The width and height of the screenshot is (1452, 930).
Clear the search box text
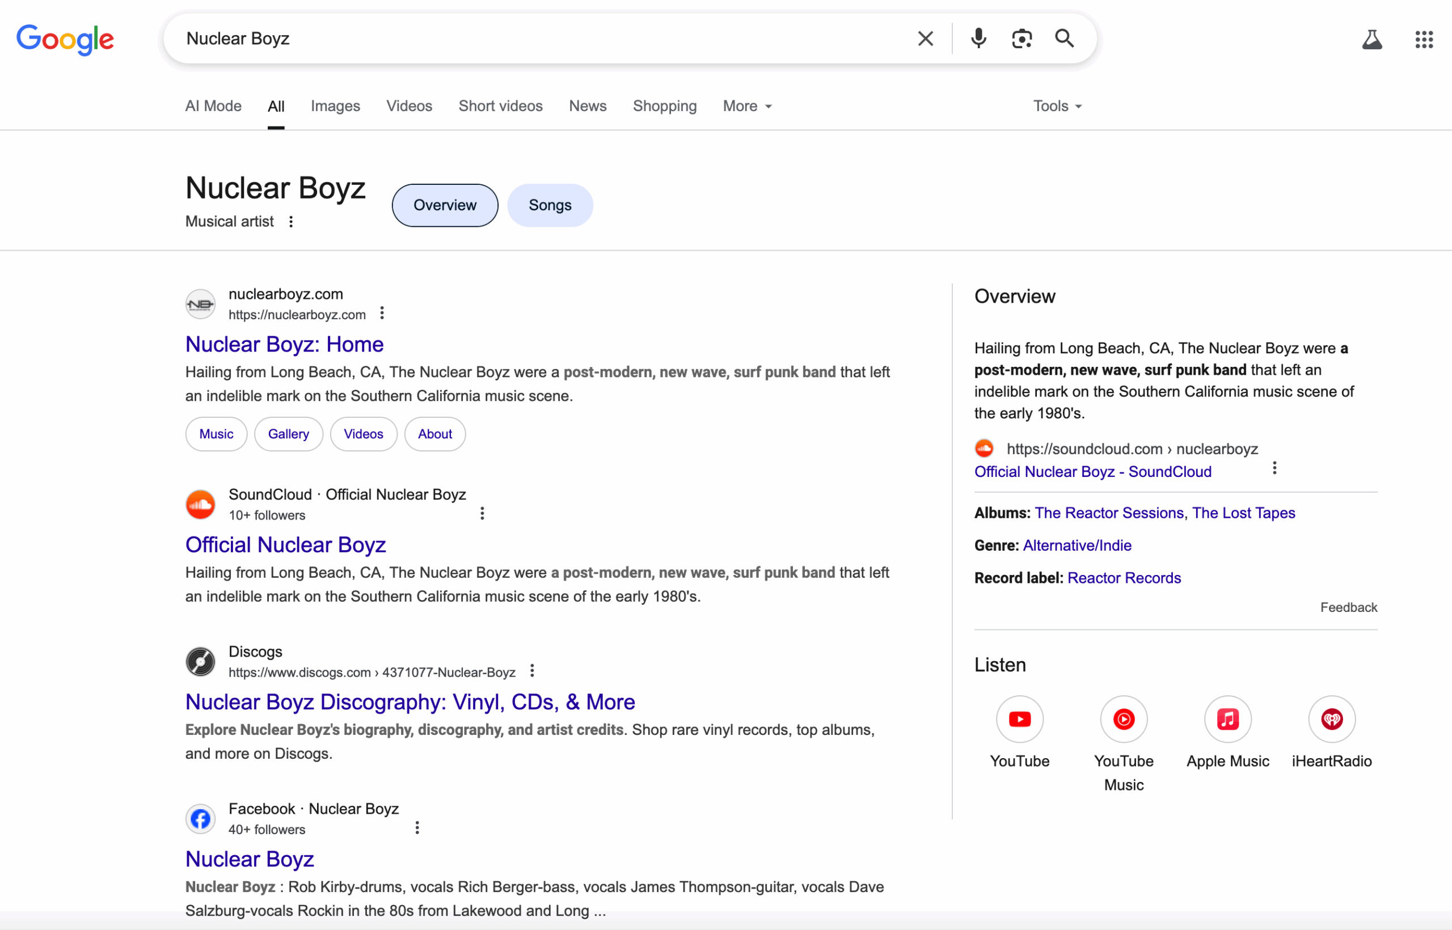925,39
